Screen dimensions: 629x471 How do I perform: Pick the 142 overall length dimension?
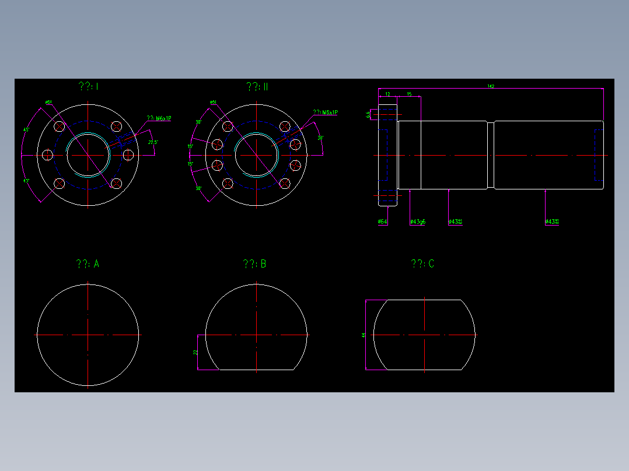(x=491, y=86)
